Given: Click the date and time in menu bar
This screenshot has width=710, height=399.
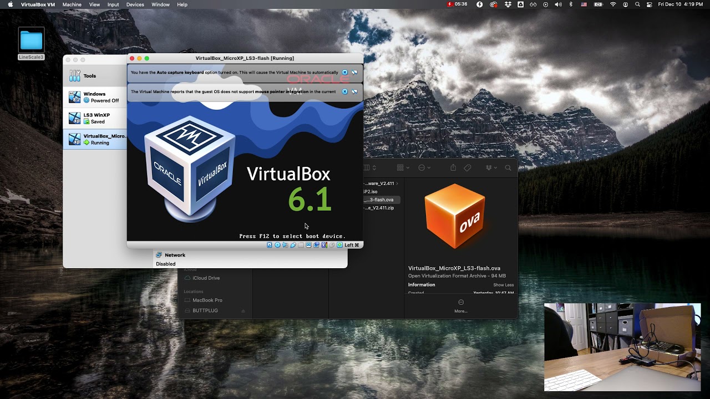Looking at the screenshot, I should tap(680, 4).
